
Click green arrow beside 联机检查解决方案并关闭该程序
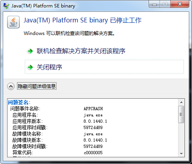pyautogui.click(x=30, y=51)
